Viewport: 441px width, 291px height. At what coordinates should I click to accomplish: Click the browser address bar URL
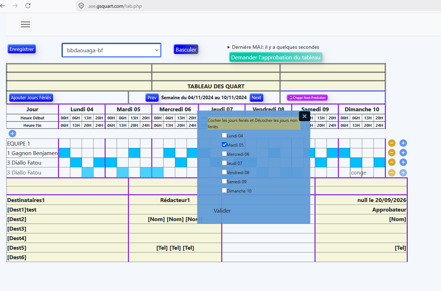coord(115,6)
